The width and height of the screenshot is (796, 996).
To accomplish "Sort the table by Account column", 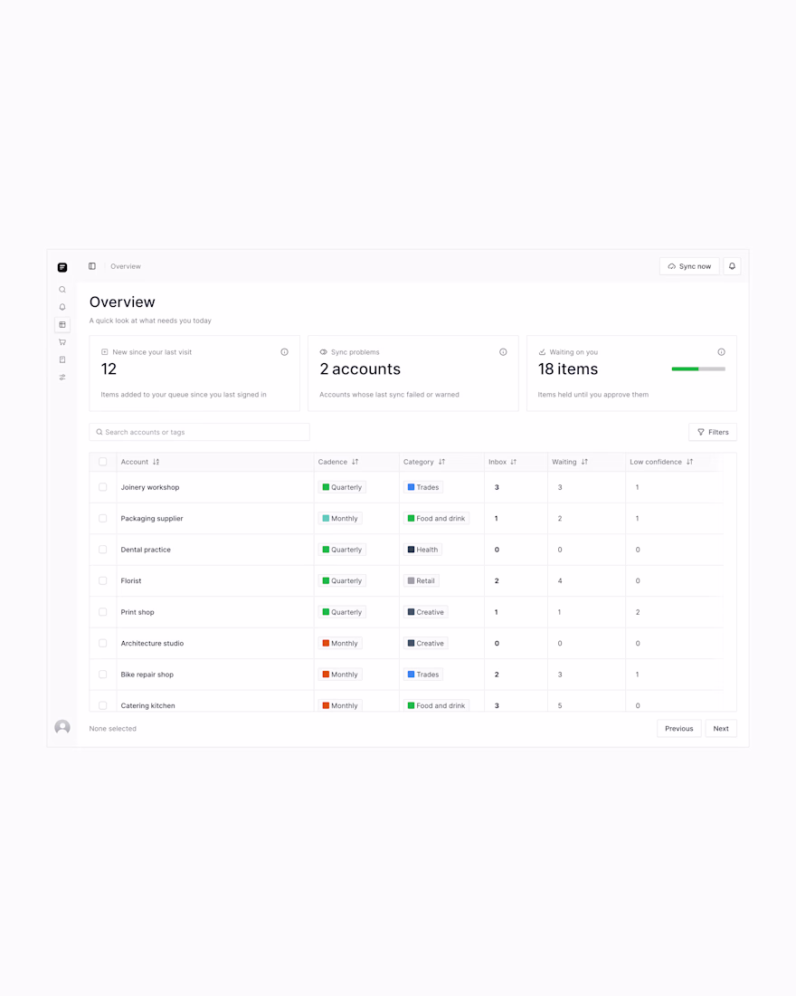I will (x=156, y=462).
